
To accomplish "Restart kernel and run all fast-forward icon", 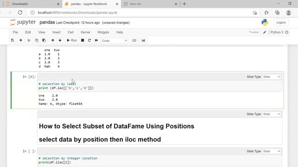I will pos(96,40).
